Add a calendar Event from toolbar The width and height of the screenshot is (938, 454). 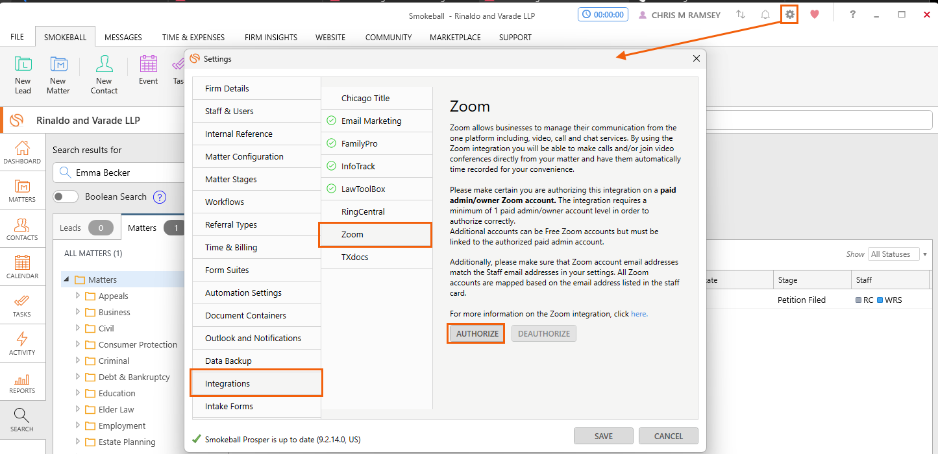pyautogui.click(x=148, y=70)
